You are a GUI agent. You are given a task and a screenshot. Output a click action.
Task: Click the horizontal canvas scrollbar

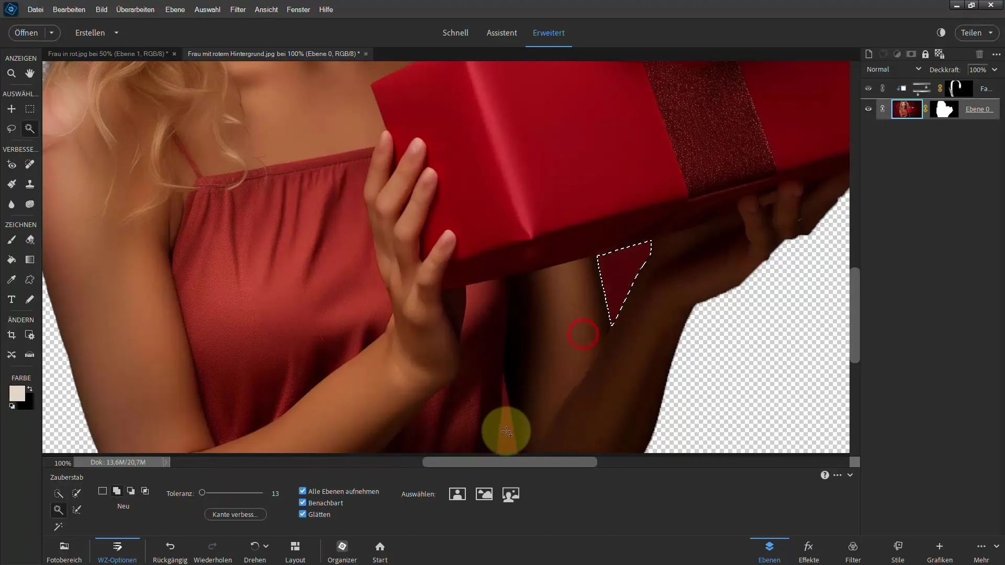coord(509,462)
